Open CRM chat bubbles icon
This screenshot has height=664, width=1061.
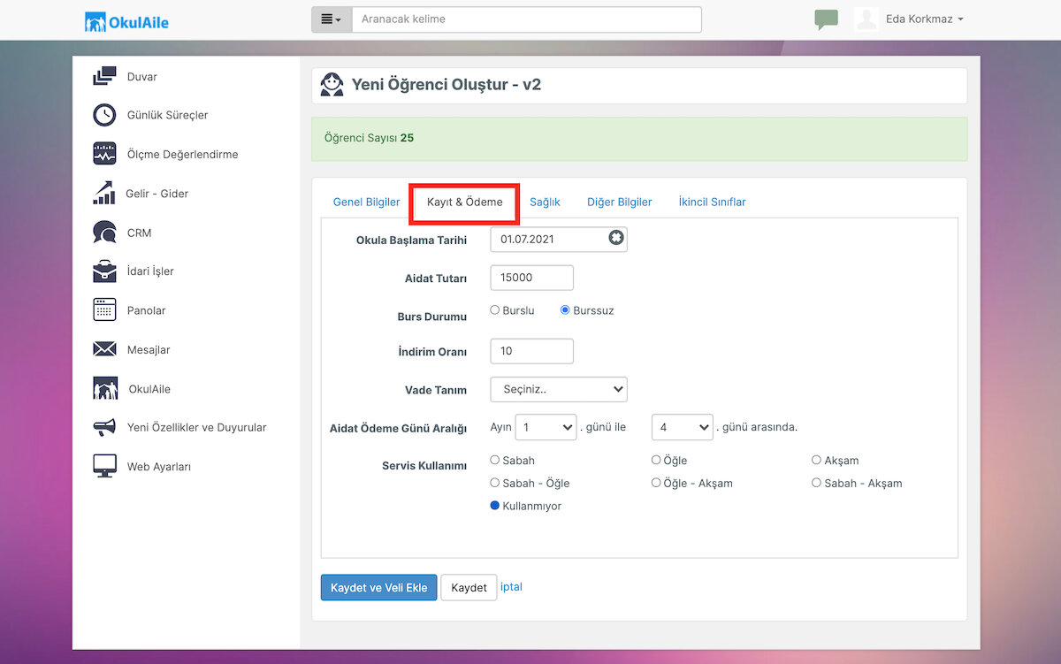[104, 233]
